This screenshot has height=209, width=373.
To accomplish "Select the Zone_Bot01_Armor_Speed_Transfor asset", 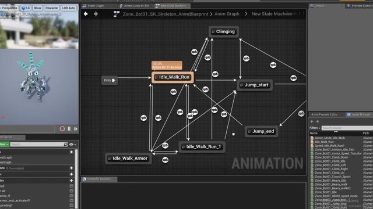I will tap(338, 153).
